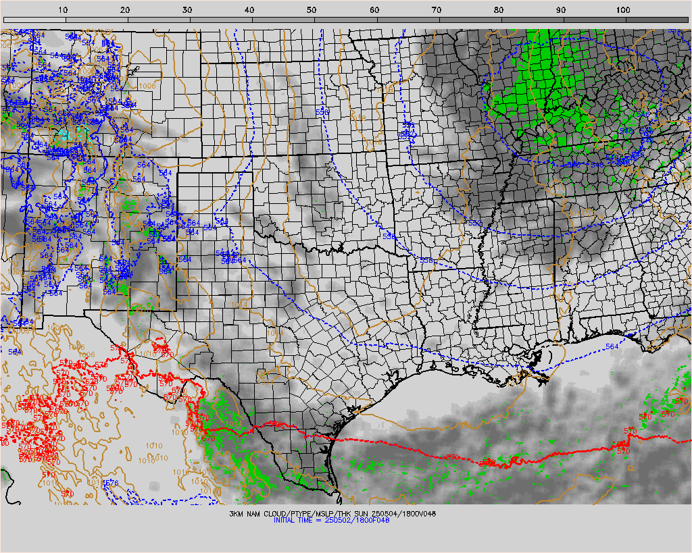Click the "60" cloud scale label
Image resolution: width=692 pixels, height=553 pixels.
point(374,9)
